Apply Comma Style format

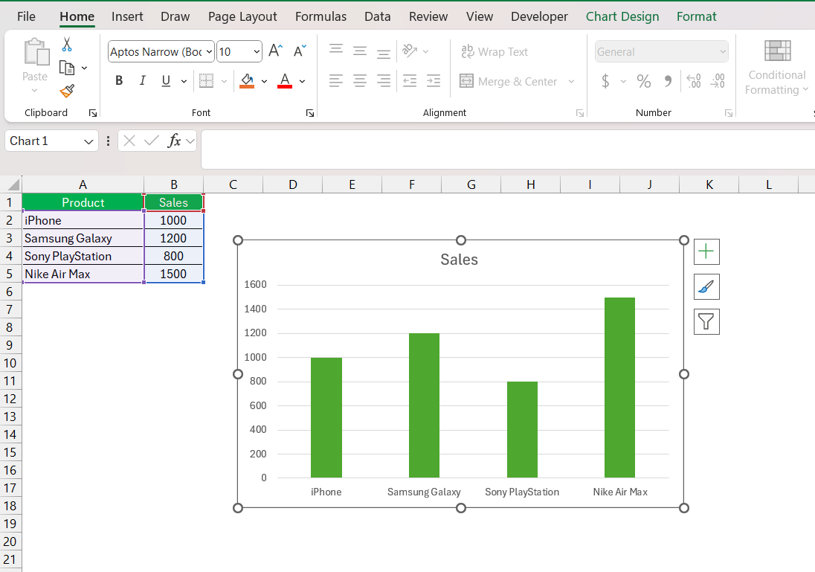click(668, 81)
